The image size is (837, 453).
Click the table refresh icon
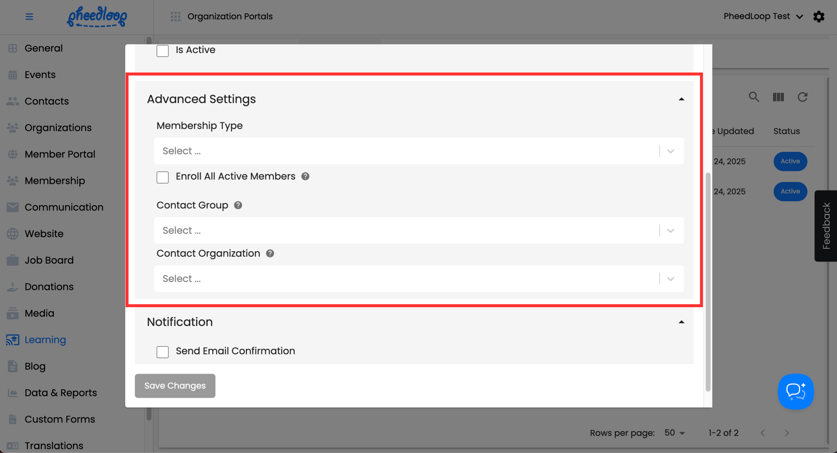[802, 97]
